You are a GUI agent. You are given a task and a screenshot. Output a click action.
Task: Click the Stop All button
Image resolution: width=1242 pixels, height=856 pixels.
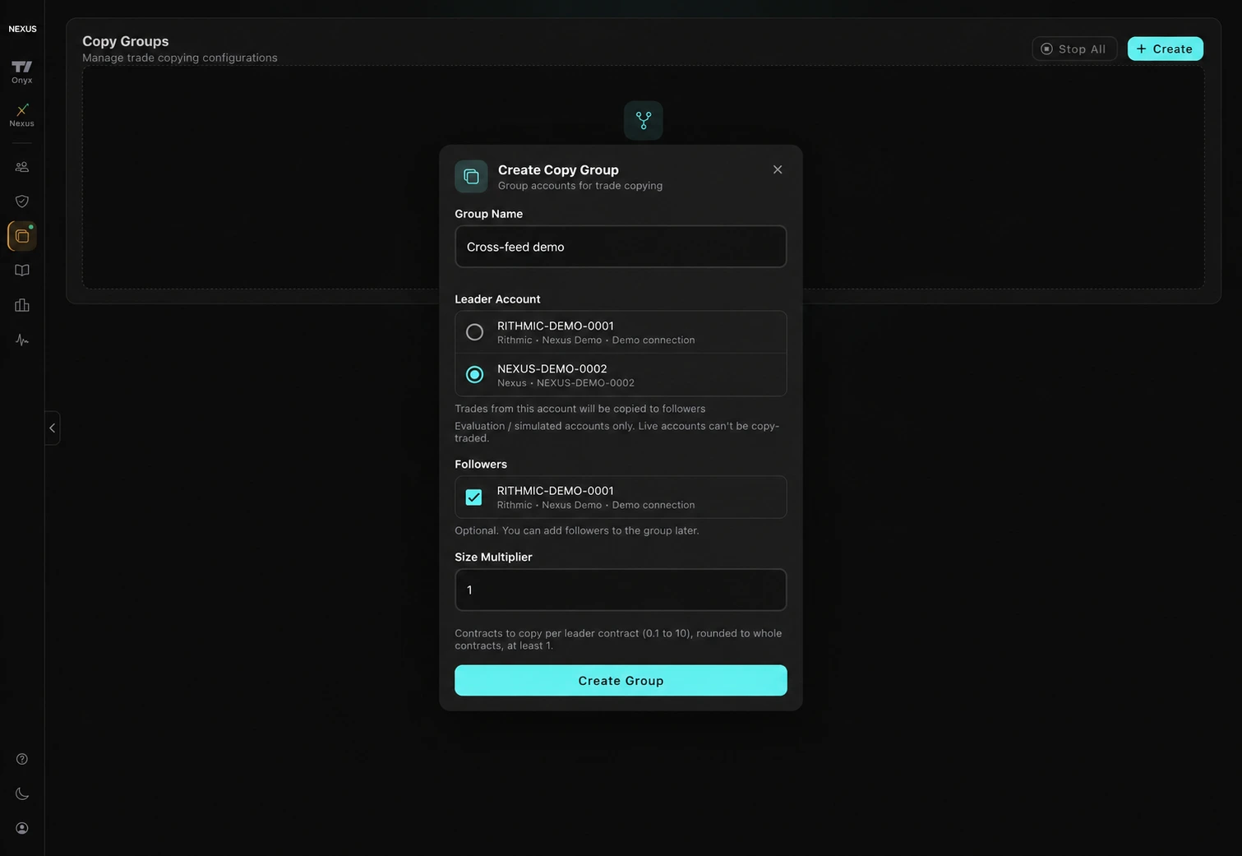point(1074,49)
